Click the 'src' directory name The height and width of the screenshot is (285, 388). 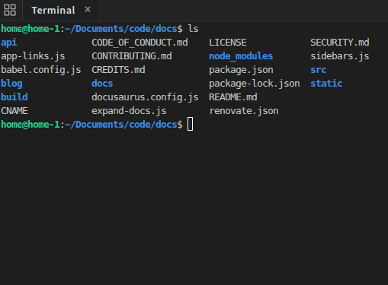(319, 70)
